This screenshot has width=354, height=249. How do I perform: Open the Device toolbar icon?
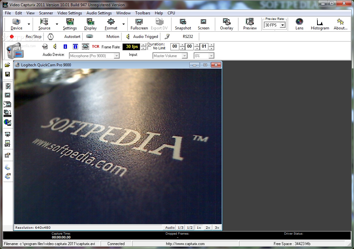click(x=16, y=24)
